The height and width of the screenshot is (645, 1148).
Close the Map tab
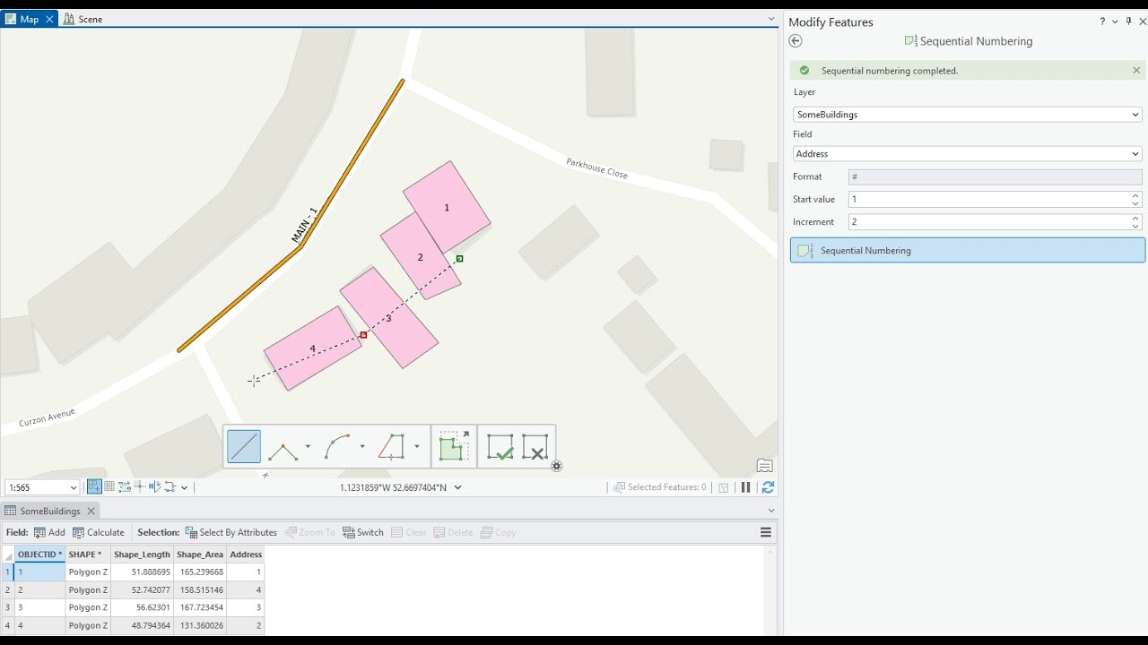(x=49, y=19)
